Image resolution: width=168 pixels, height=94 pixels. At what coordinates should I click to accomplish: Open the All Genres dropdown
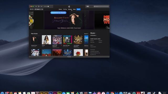point(93,36)
